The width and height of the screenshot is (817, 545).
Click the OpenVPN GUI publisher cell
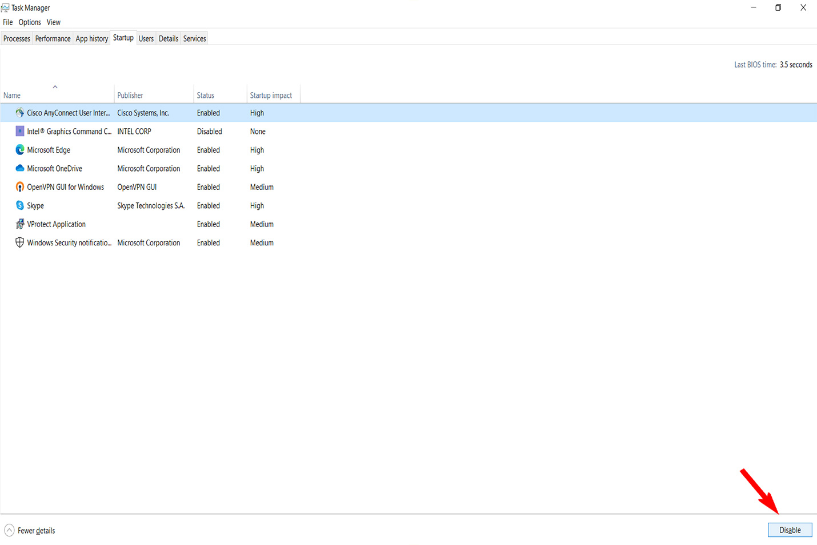(137, 187)
